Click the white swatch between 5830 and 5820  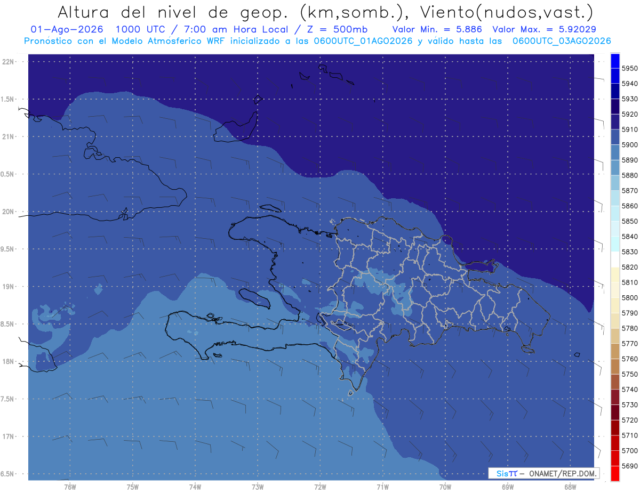(x=615, y=260)
